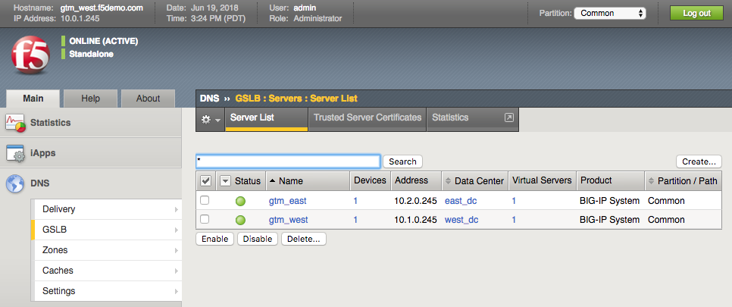Expand the Delivery submenu
This screenshot has height=307, width=732.
tap(177, 209)
